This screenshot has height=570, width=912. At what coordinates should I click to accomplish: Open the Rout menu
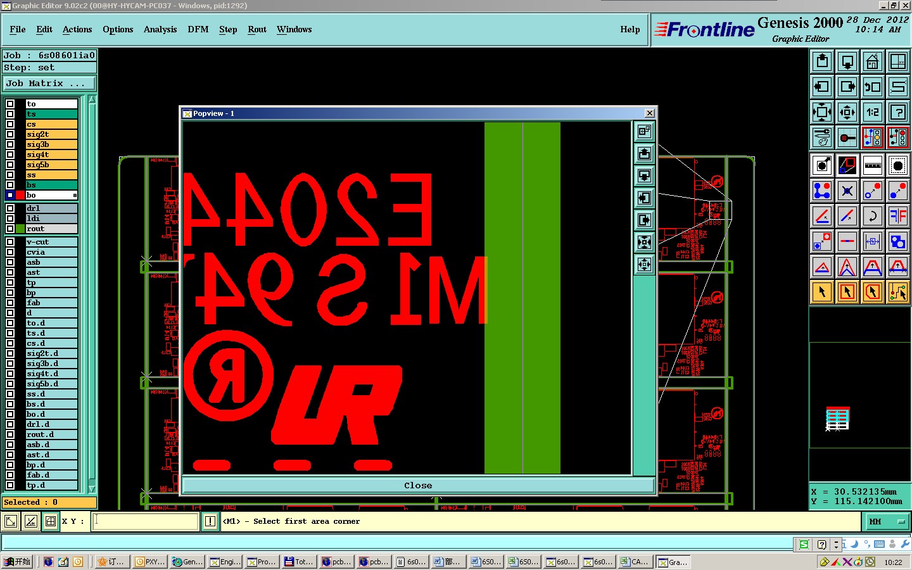pos(257,29)
